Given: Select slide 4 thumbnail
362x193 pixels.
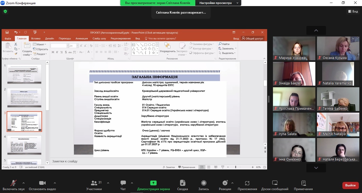Looking at the screenshot, I should (x=24, y=145).
